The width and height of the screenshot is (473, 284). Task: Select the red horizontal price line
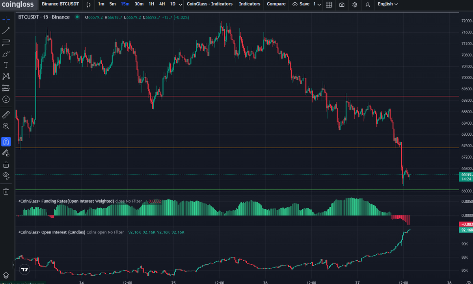[x=236, y=96]
